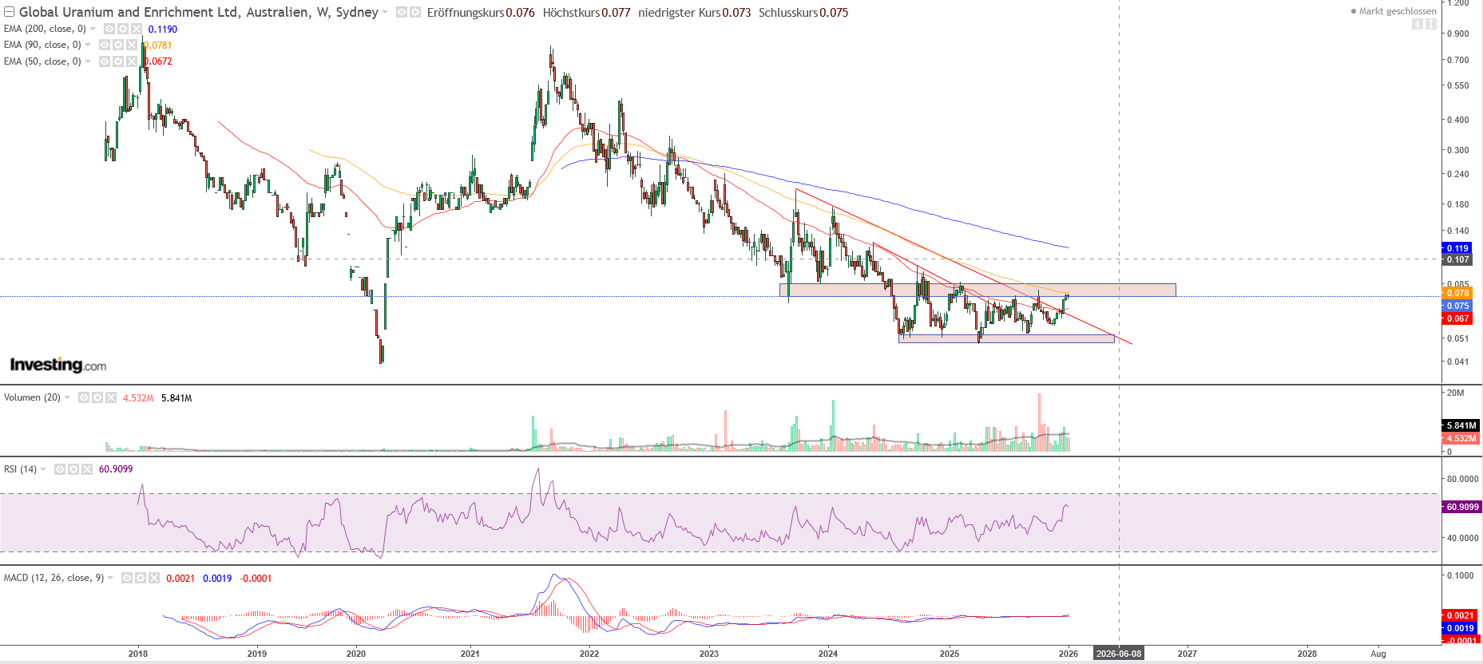
Task: Open the EMA (90, close, 0) dropdown arrow
Action: point(88,45)
